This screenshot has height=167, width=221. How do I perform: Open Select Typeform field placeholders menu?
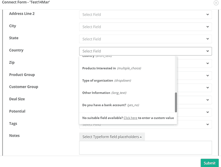(x=112, y=137)
